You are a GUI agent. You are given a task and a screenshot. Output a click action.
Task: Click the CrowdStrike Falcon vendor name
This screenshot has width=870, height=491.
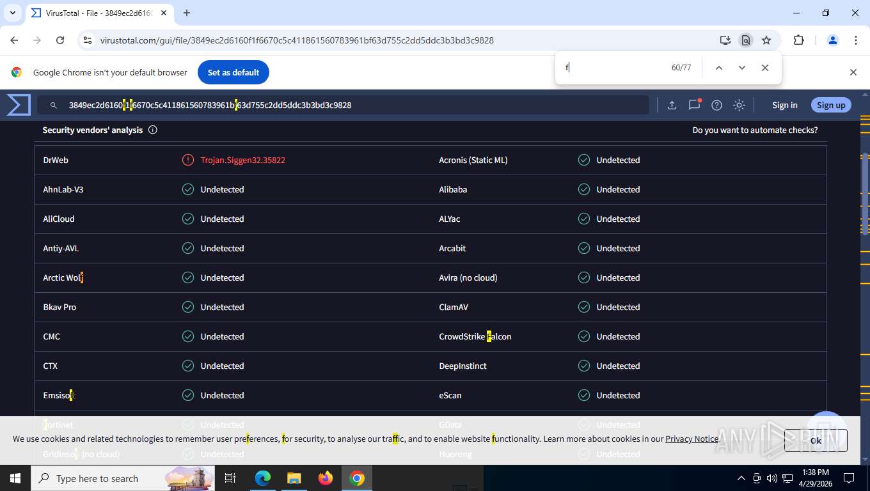pos(475,336)
